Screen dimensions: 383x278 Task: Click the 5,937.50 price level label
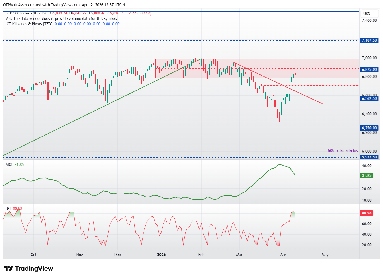[x=369, y=157]
